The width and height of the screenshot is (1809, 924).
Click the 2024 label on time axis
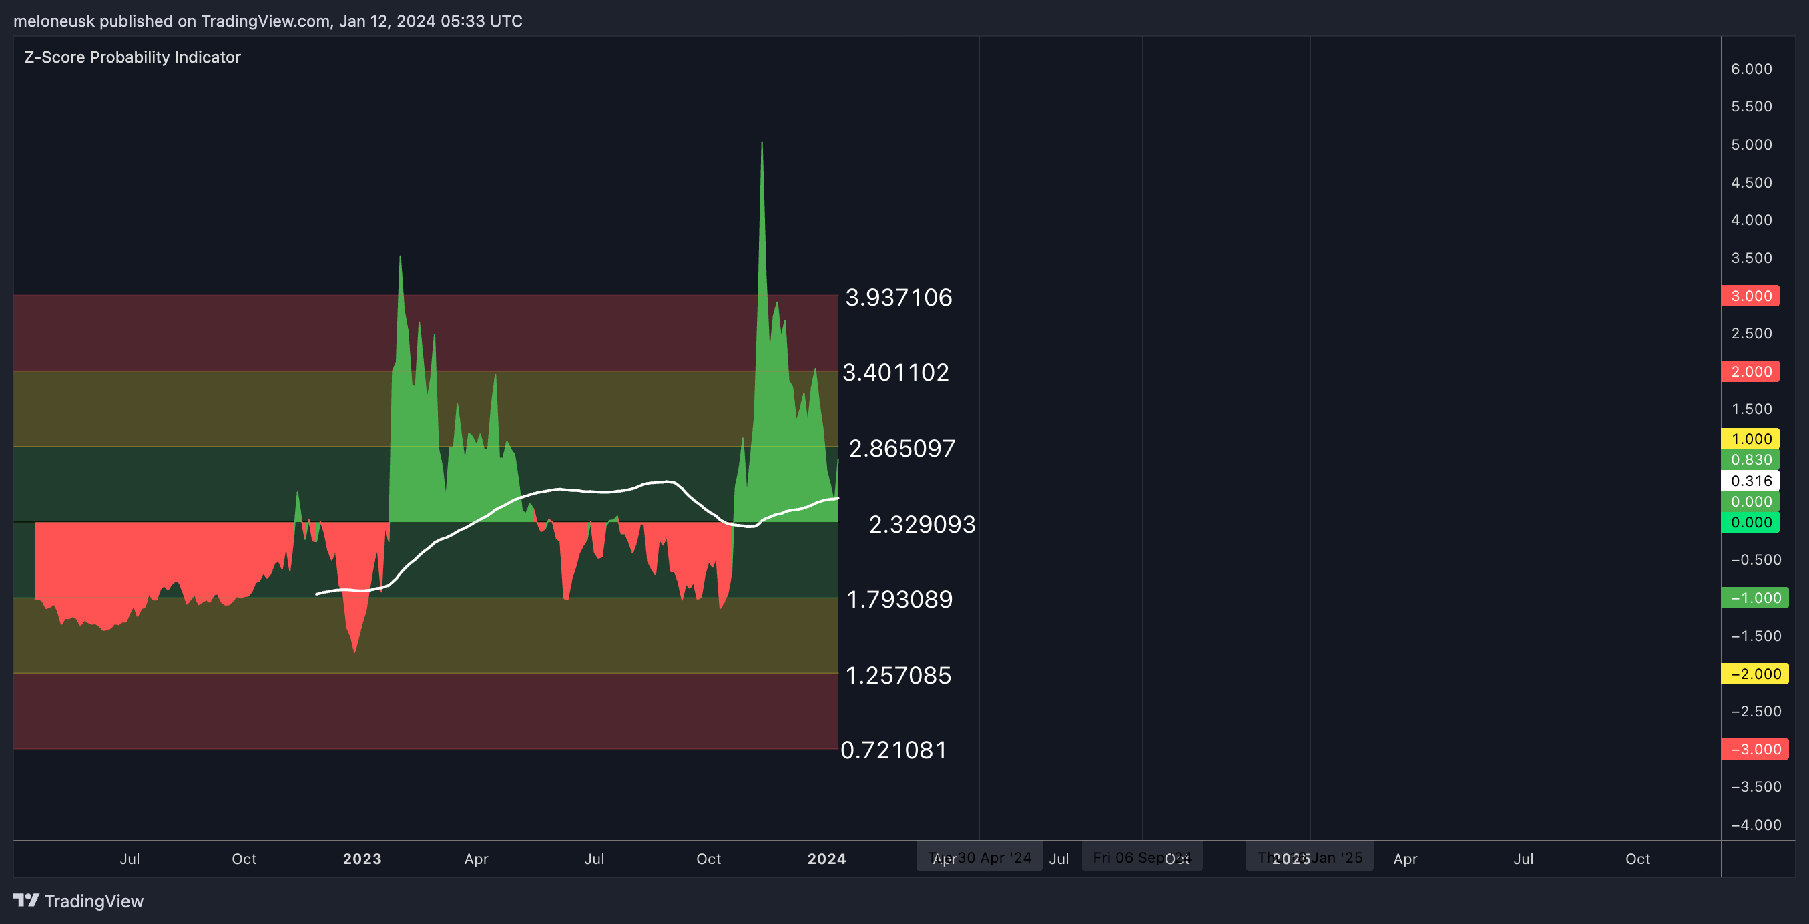click(x=826, y=859)
